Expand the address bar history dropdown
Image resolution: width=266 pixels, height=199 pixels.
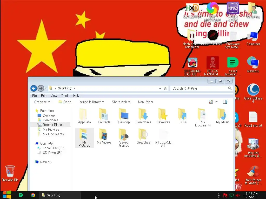coord(160,89)
